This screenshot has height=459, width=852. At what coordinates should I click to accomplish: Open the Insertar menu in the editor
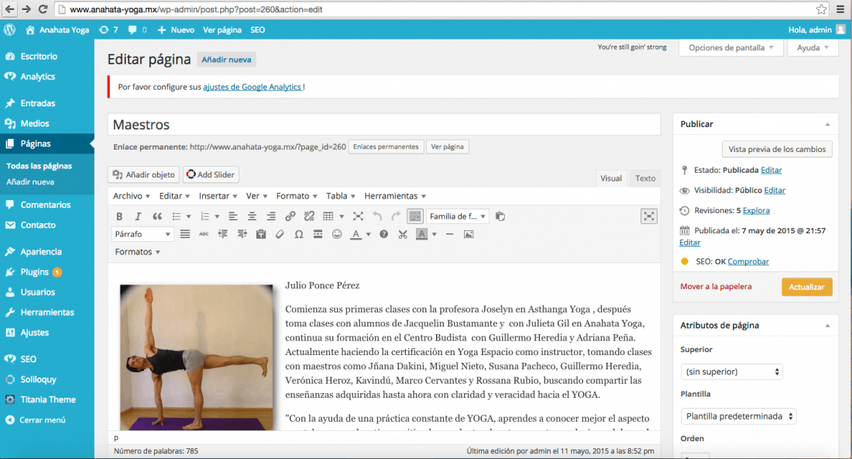[218, 196]
